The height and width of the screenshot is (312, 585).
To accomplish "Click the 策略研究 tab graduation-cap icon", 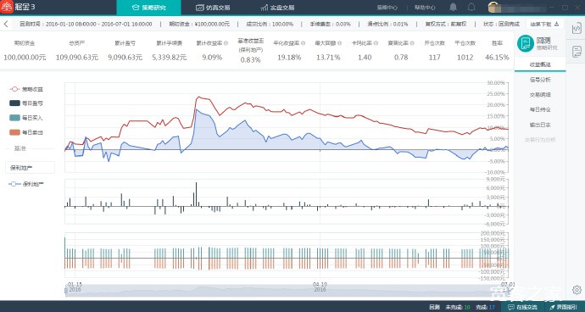I will coord(136,8).
